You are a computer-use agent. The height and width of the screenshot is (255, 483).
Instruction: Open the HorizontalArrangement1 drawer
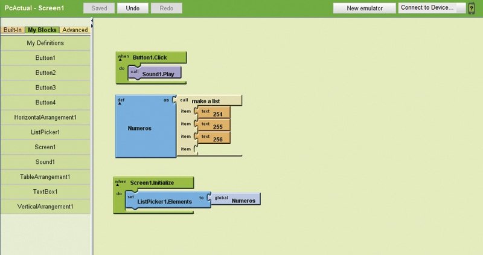click(45, 117)
